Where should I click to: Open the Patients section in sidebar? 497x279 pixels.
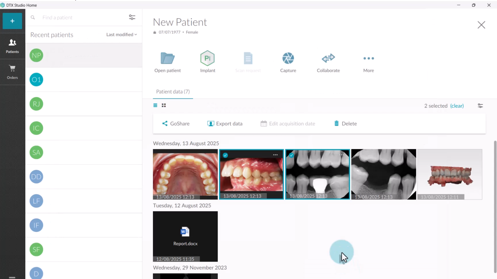point(12,46)
